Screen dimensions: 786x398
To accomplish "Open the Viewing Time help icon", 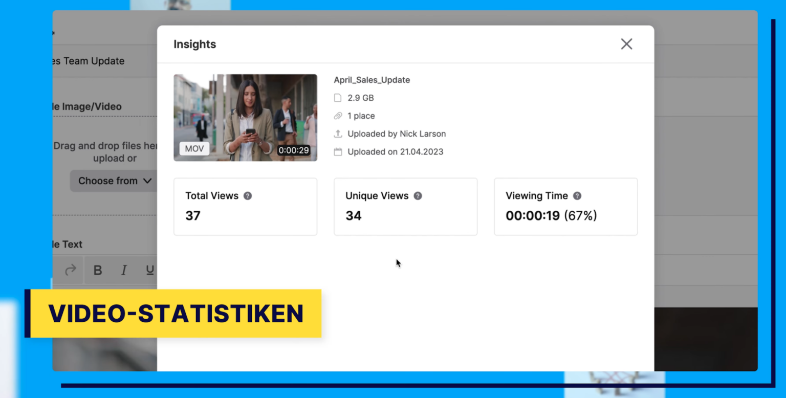I will (577, 195).
